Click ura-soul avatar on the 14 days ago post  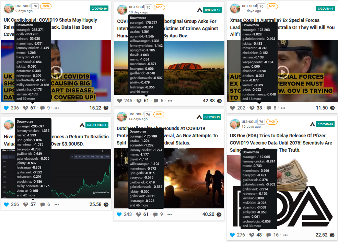(122, 116)
